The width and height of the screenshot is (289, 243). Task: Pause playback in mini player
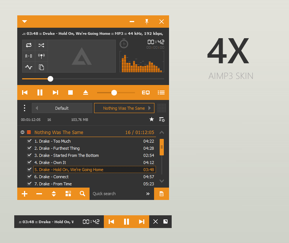pos(126,222)
